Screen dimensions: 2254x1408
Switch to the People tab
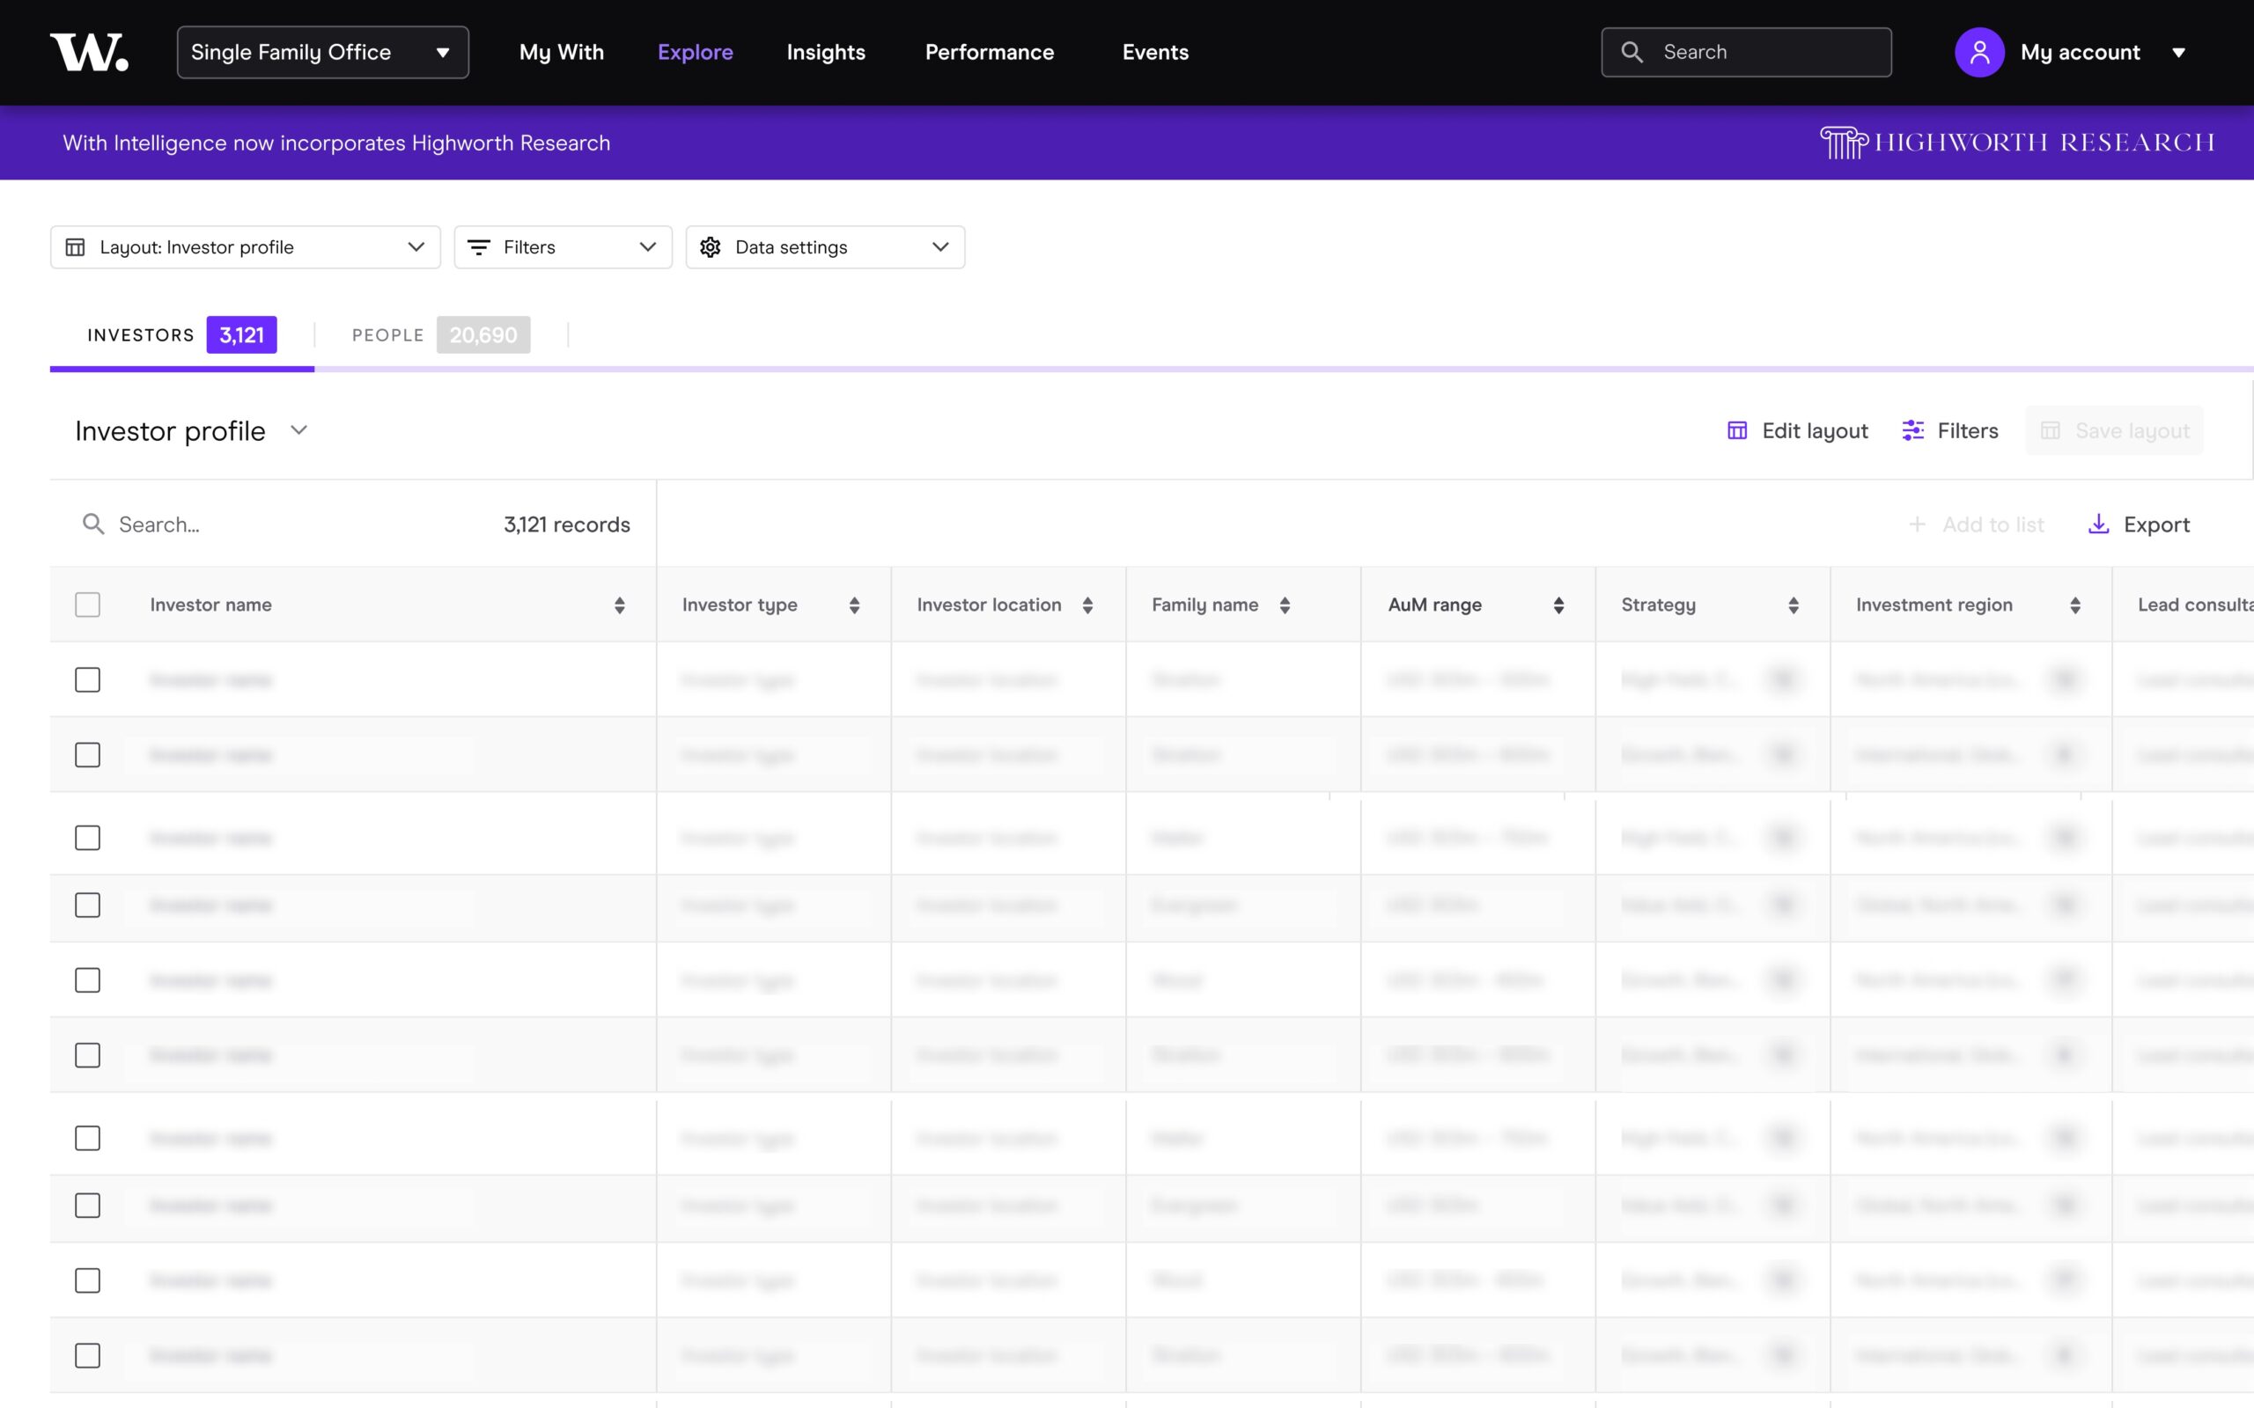(440, 335)
